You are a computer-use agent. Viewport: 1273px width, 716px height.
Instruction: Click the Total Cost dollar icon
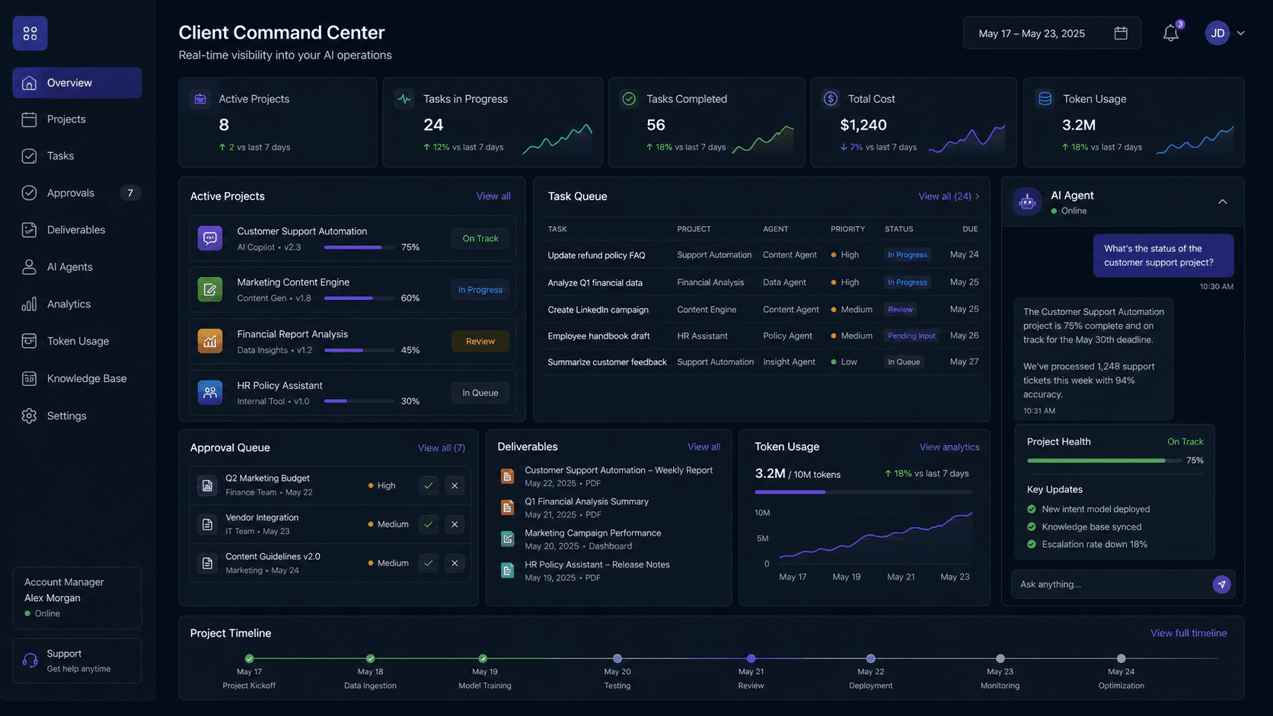[x=831, y=99]
